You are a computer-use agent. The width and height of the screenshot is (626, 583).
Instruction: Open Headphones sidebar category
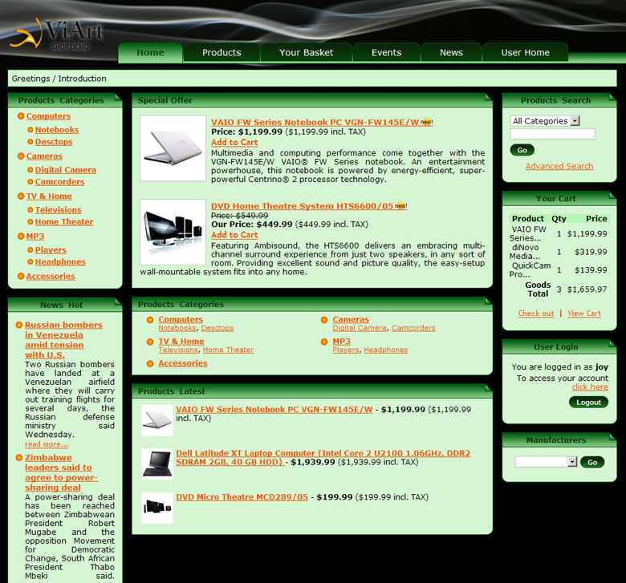(60, 261)
